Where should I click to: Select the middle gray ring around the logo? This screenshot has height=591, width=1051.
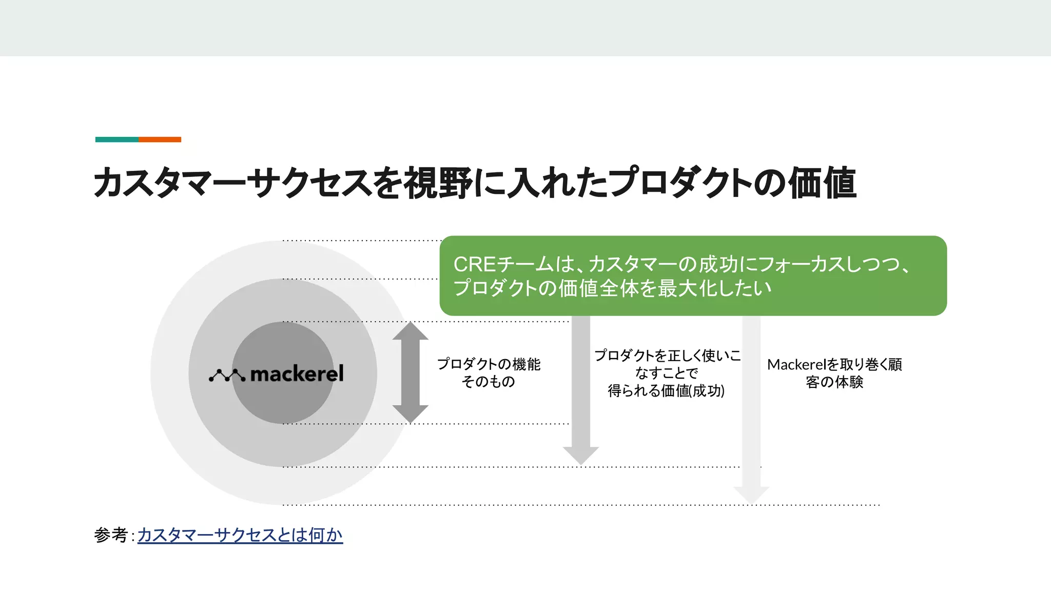click(x=282, y=445)
